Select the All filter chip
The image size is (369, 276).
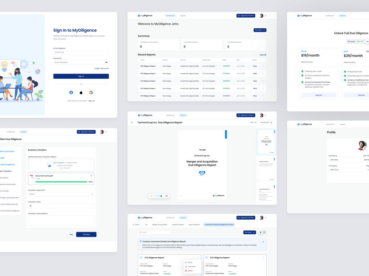coord(146,224)
